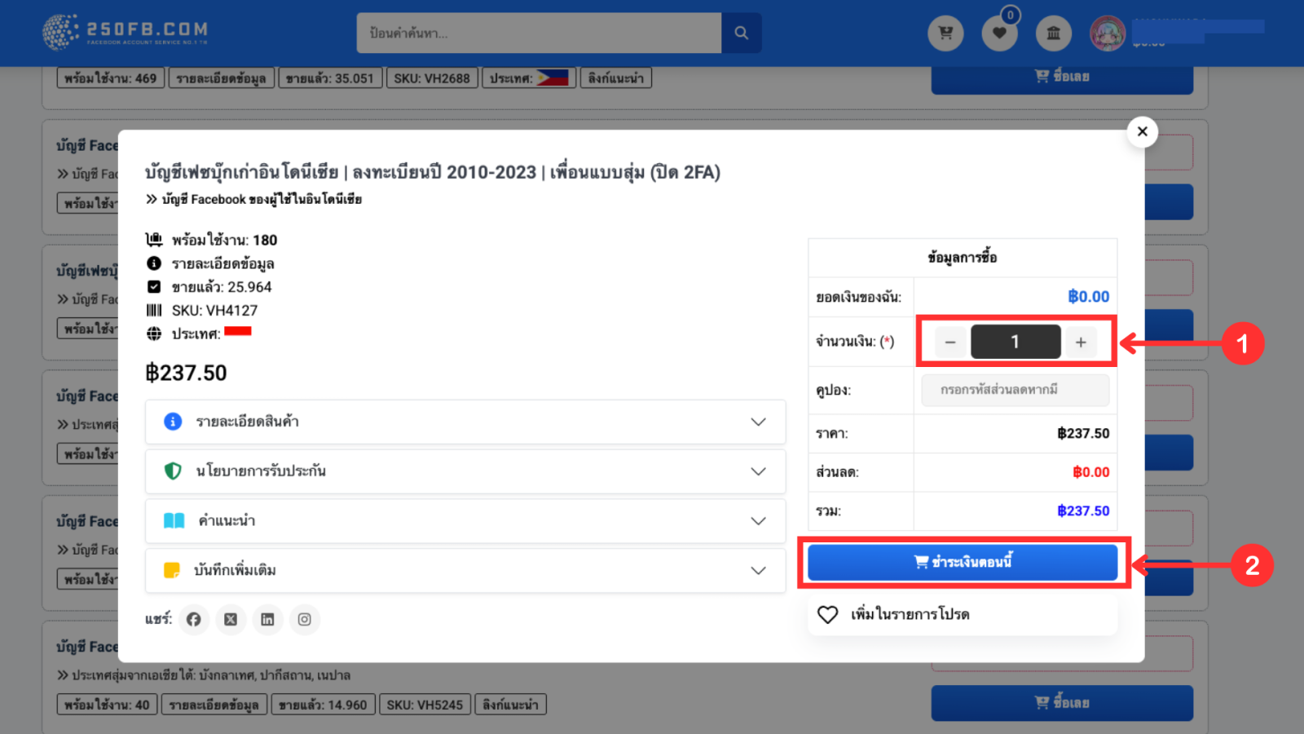Click the ชำระเงินตอนนี้ pay now button
This screenshot has height=734, width=1304.
[x=962, y=562]
